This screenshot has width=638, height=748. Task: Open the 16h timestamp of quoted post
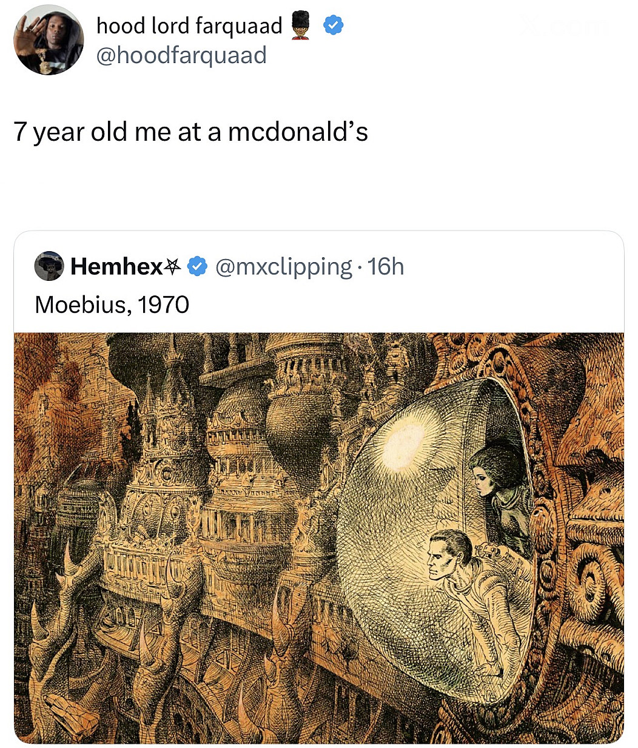[x=386, y=266]
